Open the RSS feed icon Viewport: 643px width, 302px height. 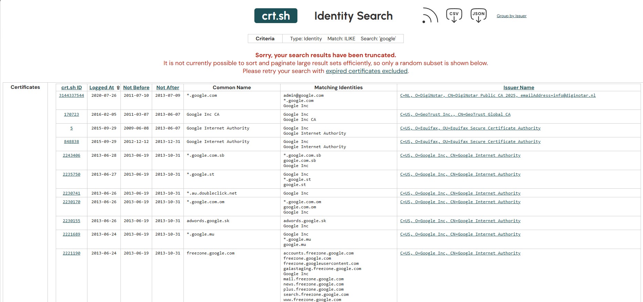click(430, 15)
